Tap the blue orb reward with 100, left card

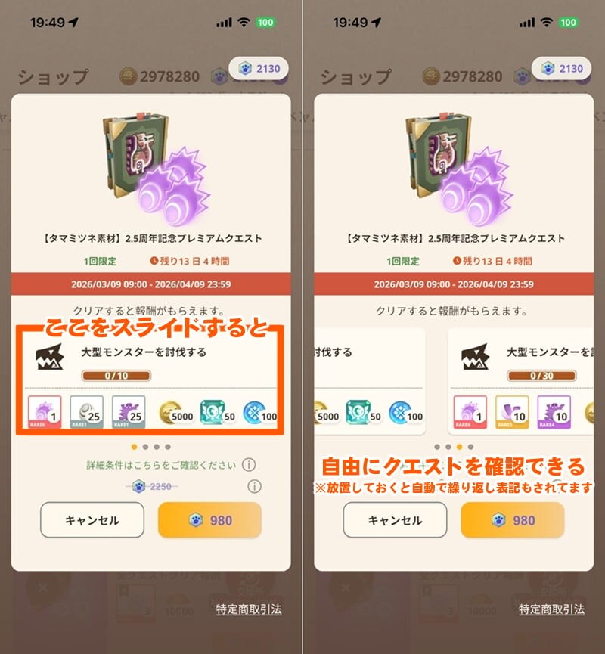[260, 413]
